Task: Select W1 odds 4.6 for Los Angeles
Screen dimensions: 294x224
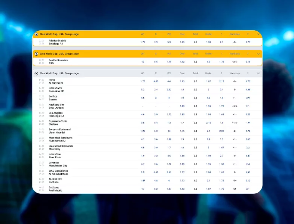Action: pyautogui.click(x=143, y=114)
